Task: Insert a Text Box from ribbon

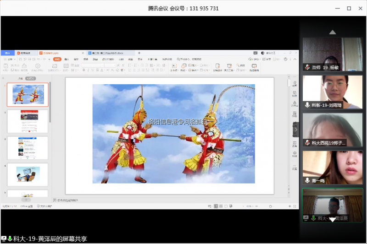Action: [x=174, y=67]
